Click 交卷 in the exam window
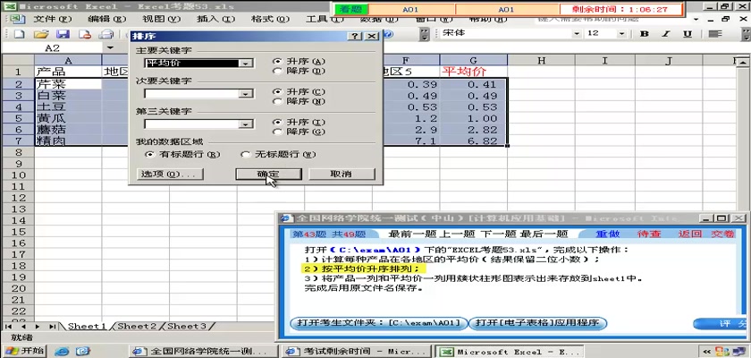 [x=722, y=234]
